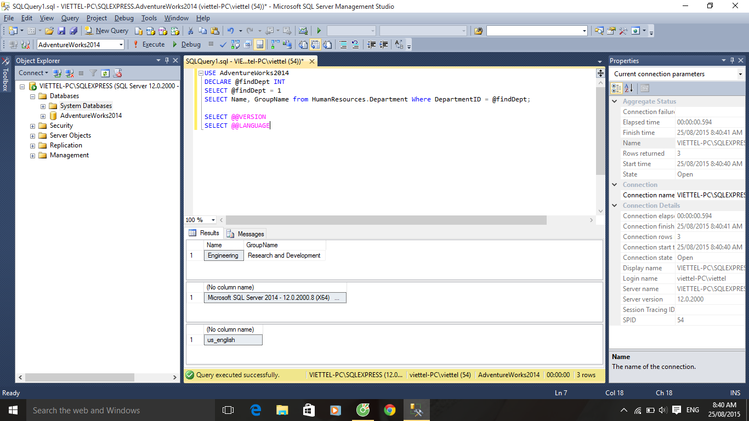The height and width of the screenshot is (421, 749).
Task: Click the editor horizontal scrollbar
Action: click(387, 220)
